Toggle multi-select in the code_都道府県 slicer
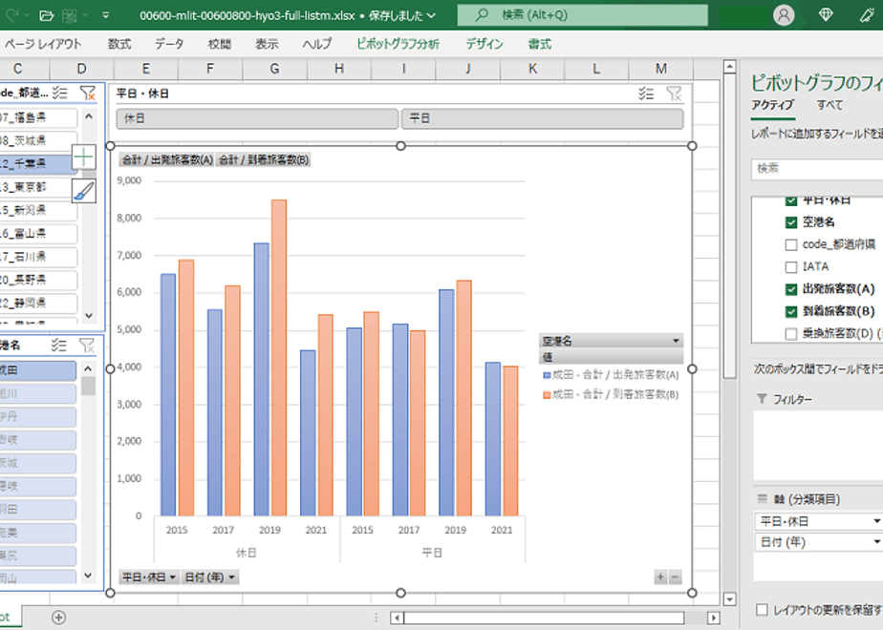 (60, 94)
